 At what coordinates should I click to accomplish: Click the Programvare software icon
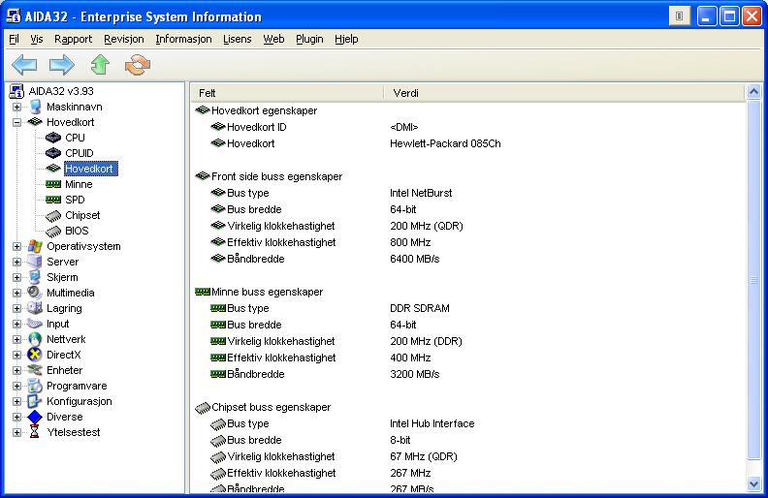point(35,386)
